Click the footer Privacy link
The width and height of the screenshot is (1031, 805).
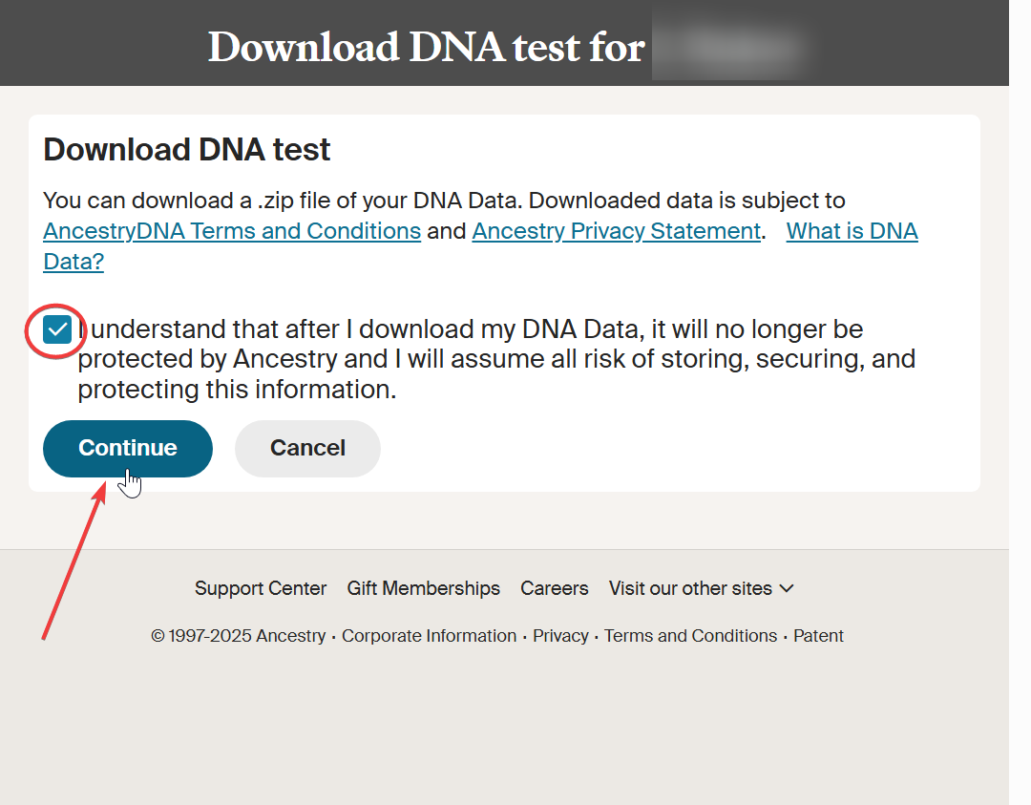(560, 636)
